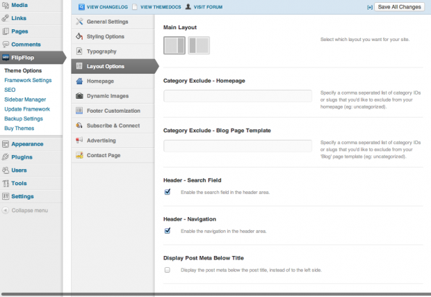Open the Visit Forum link
The height and width of the screenshot is (297, 431).
(x=208, y=7)
